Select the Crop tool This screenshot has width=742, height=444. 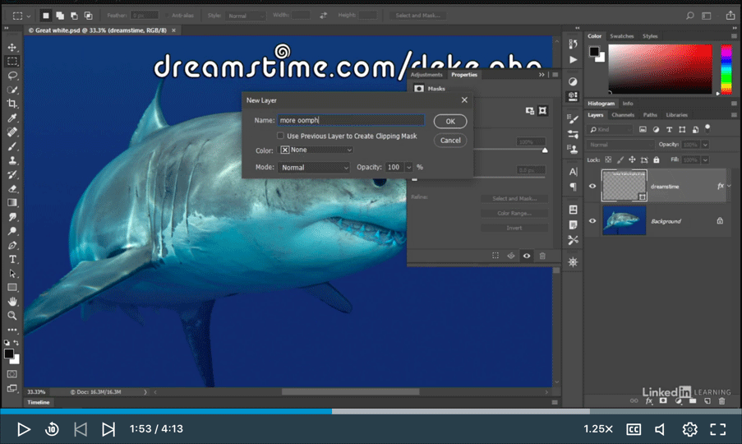click(x=12, y=104)
